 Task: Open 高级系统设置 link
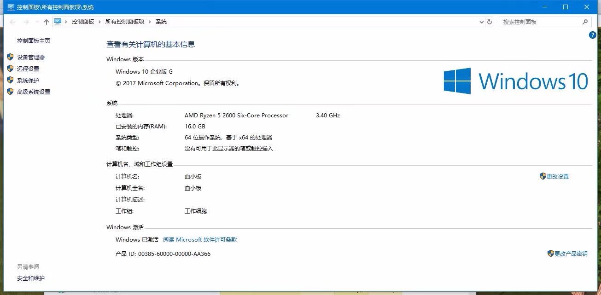click(x=34, y=92)
